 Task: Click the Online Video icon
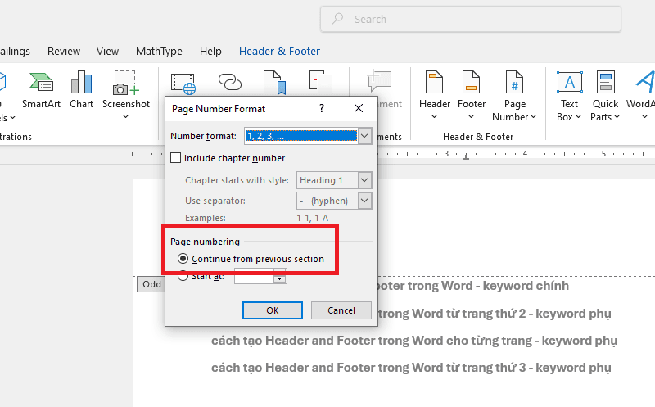tap(183, 84)
